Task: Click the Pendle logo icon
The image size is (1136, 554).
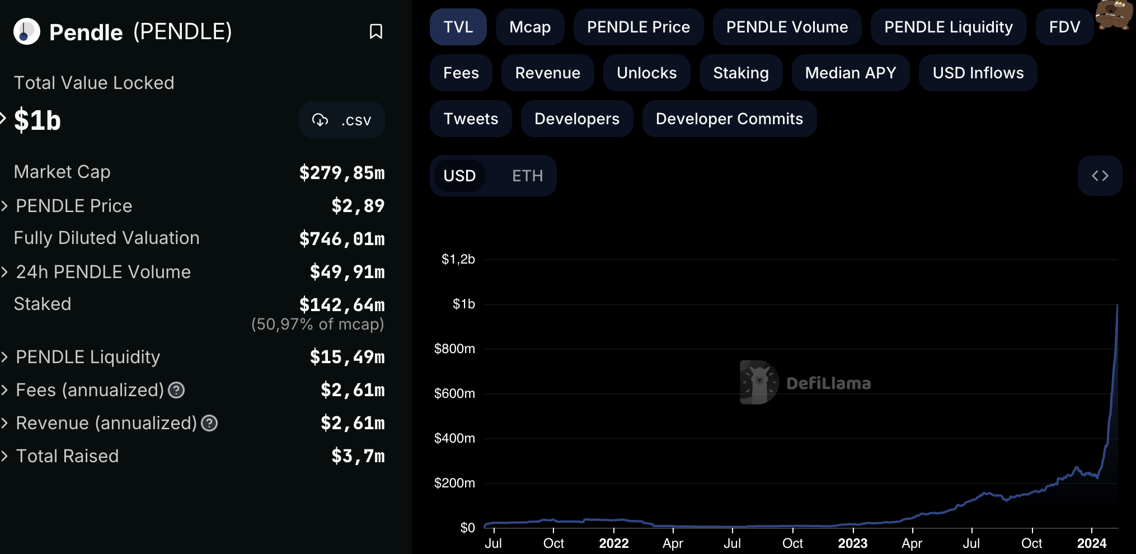Action: click(27, 31)
